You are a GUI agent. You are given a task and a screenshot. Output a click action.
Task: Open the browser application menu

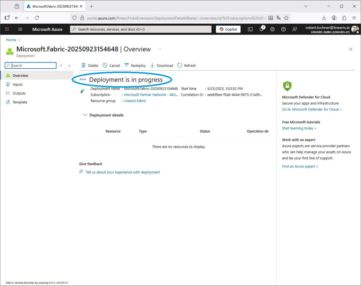[x=354, y=18]
